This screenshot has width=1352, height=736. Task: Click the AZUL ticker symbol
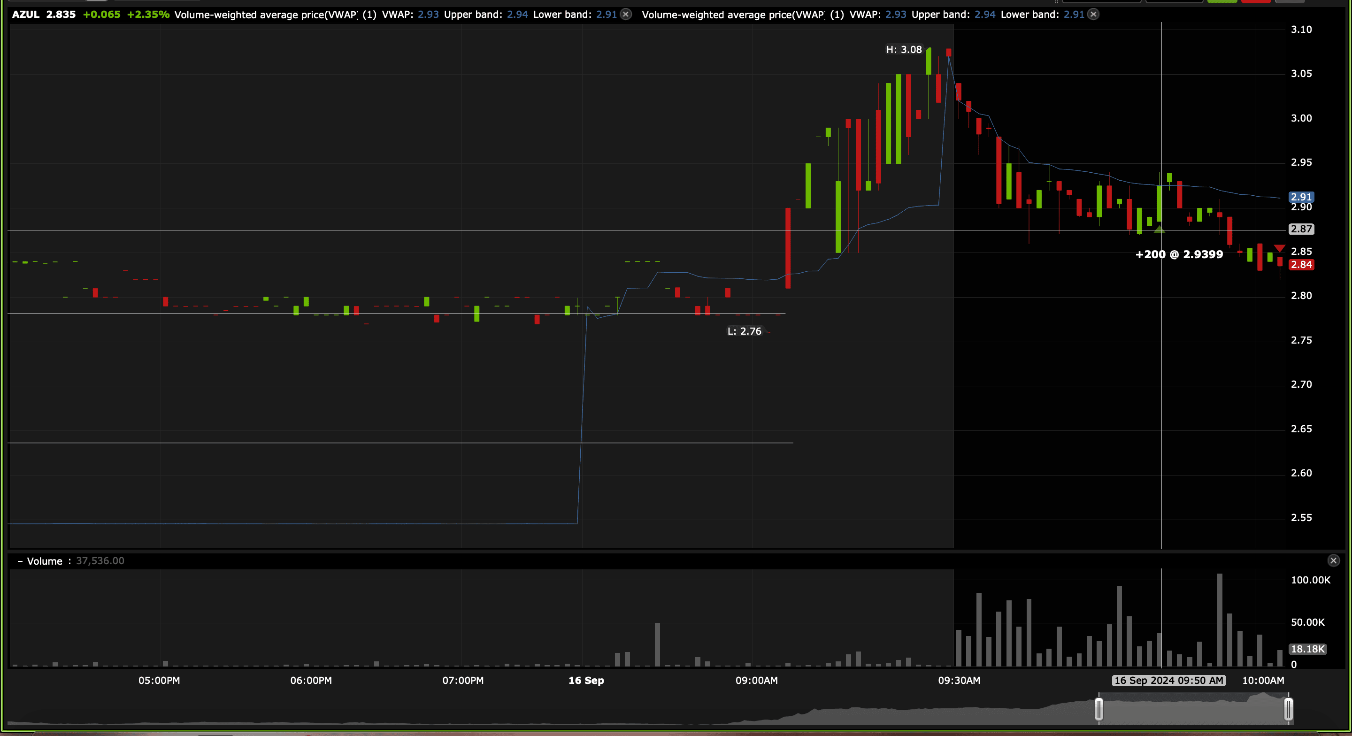click(x=26, y=15)
